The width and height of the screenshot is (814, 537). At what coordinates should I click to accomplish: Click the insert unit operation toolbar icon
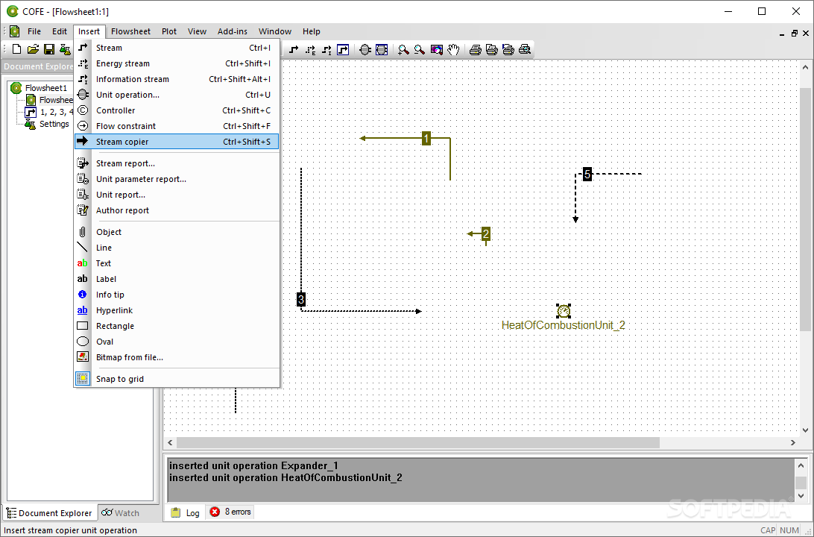[365, 49]
